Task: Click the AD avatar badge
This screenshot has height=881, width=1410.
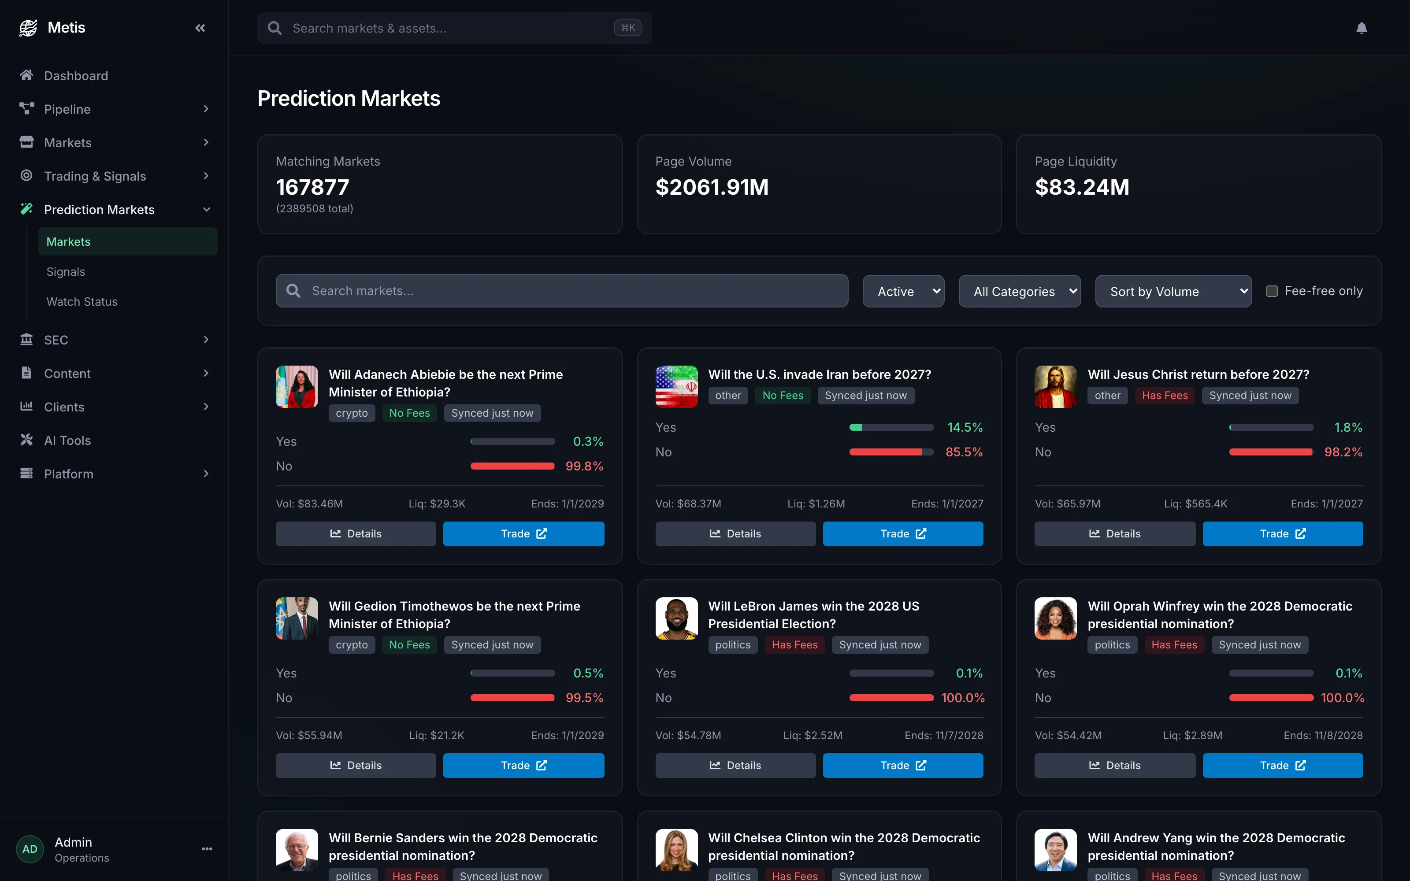Action: pyautogui.click(x=30, y=849)
